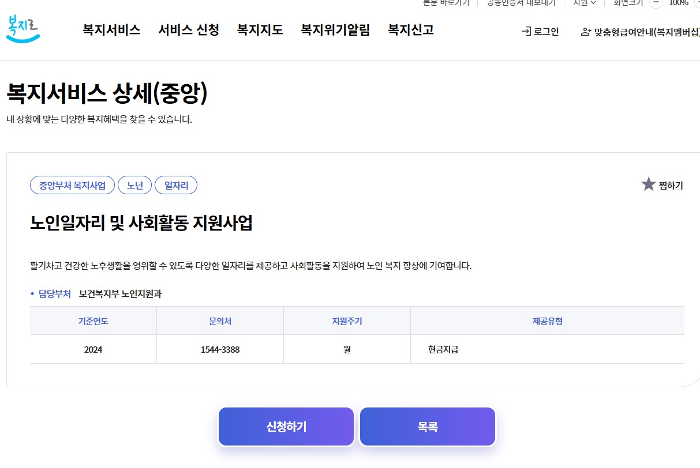Screen dimensions: 700x468
Task: Open the 복지위기알림 menu item
Action: click(x=335, y=30)
